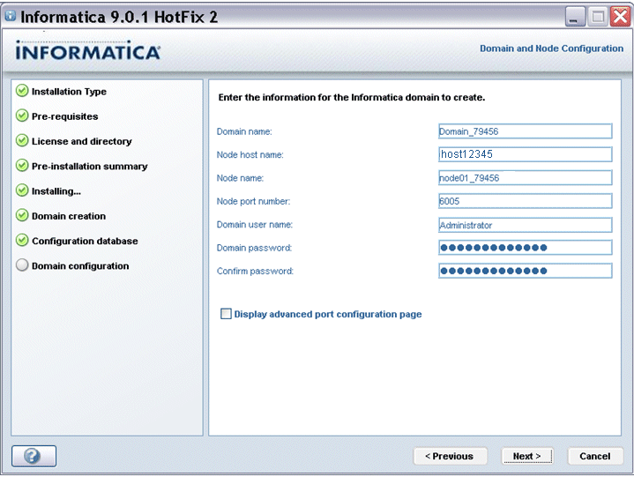The image size is (634, 477).
Task: Click the 'Domain user name:' label
Action: pyautogui.click(x=254, y=224)
